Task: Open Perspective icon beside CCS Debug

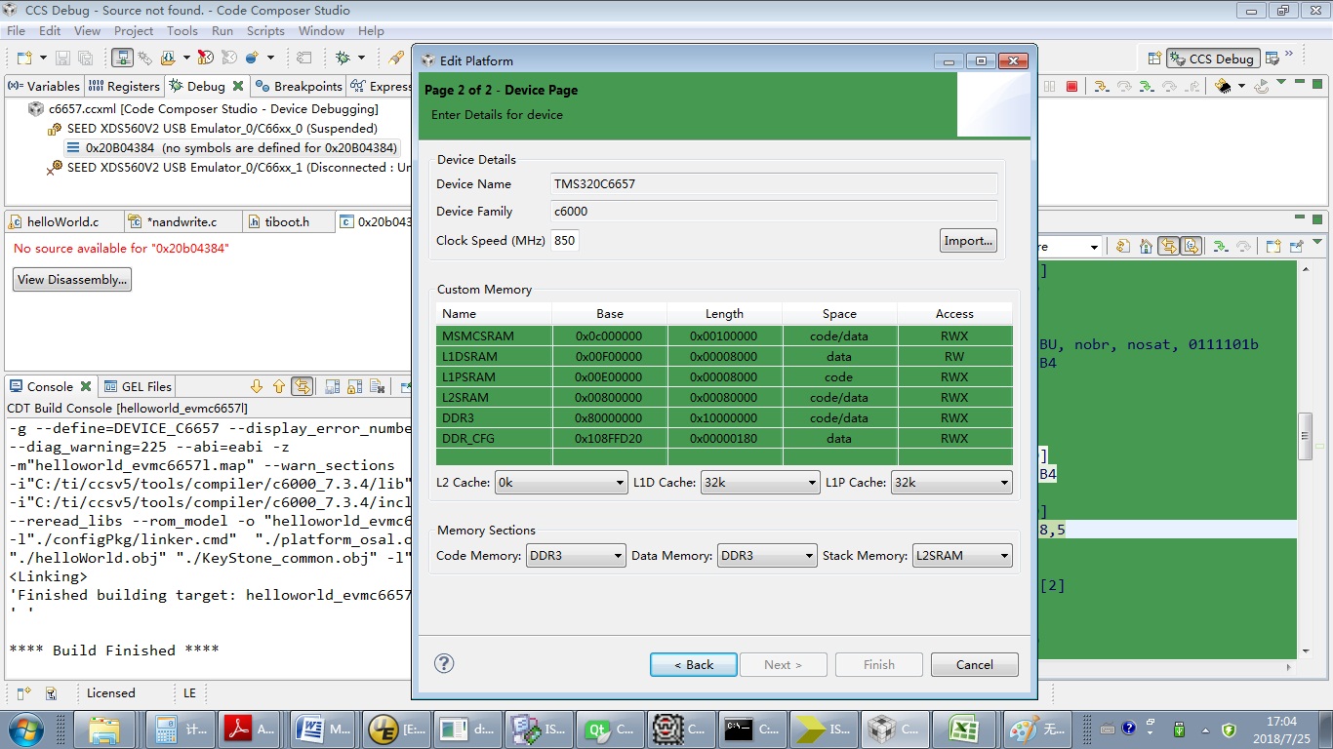Action: [1154, 59]
